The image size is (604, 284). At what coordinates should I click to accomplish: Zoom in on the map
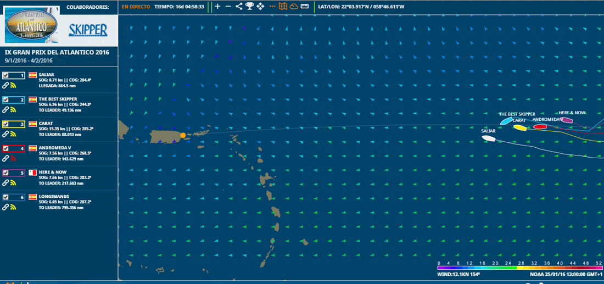(x=217, y=7)
